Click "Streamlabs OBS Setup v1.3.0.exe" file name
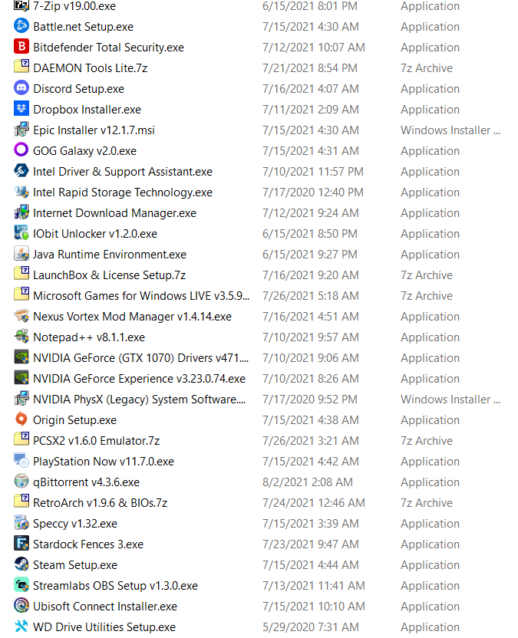The width and height of the screenshot is (518, 638). pos(115,587)
